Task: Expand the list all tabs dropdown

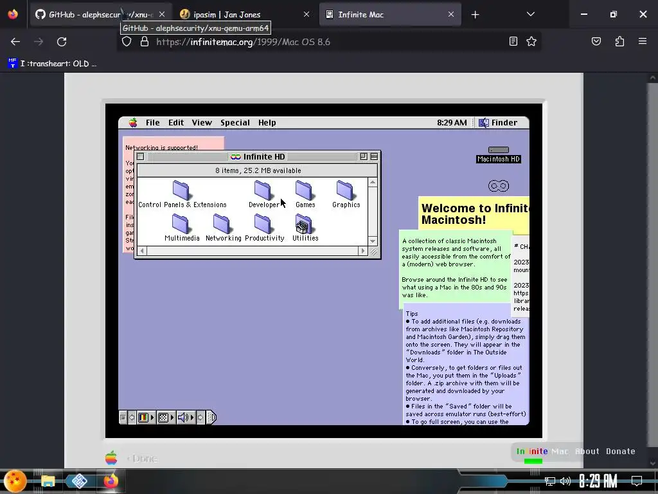Action: 530,14
